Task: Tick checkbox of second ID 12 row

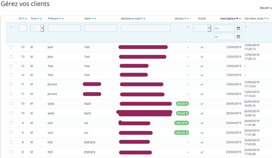Action: tap(11, 75)
